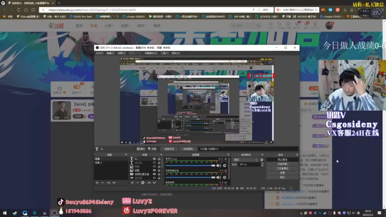Adjust first mixer channel volume slider
This screenshot has width=386, height=217.
point(190,165)
